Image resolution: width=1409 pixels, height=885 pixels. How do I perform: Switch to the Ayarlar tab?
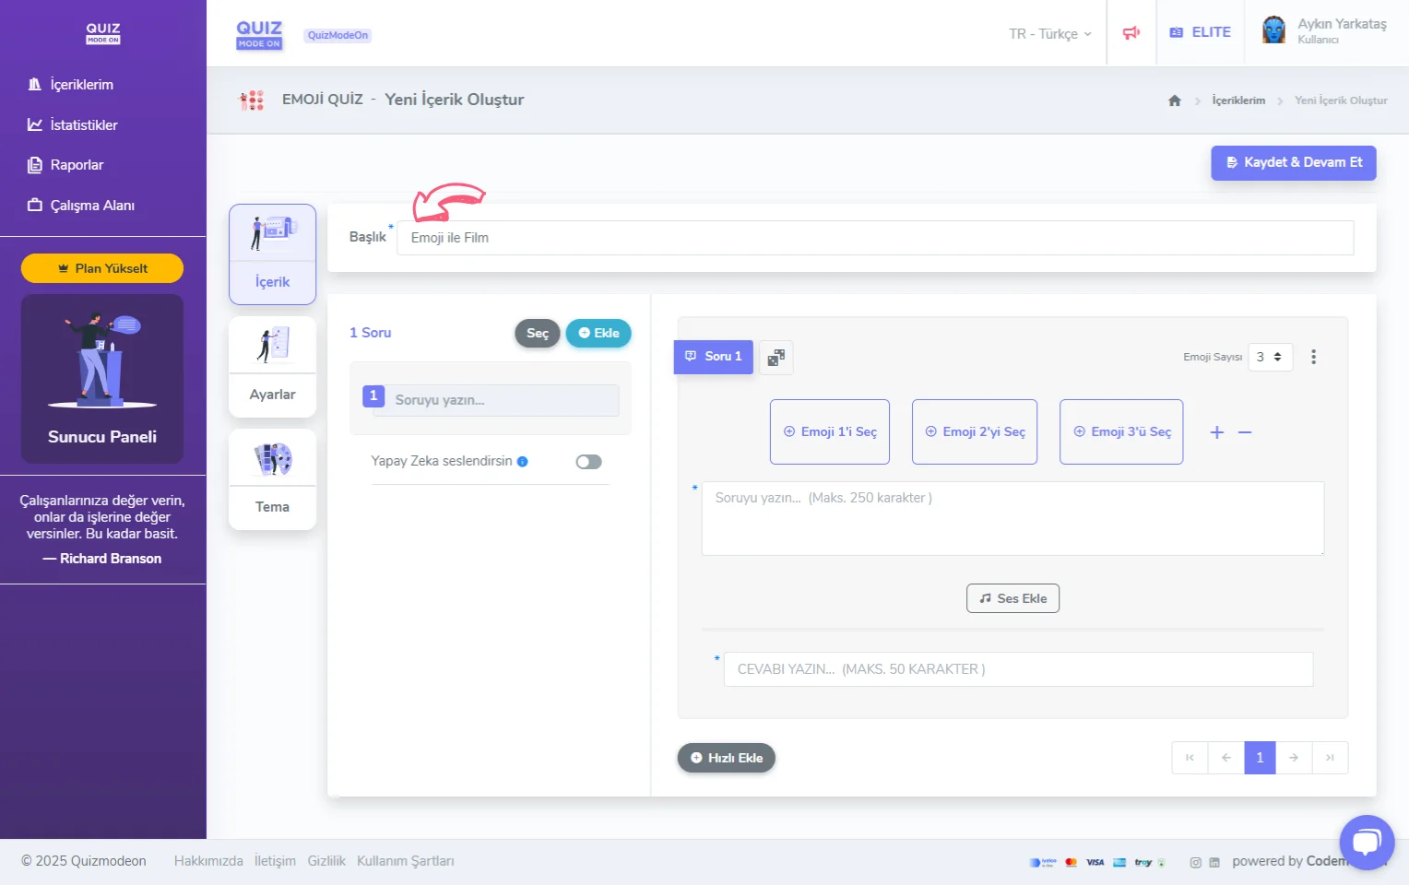(272, 367)
